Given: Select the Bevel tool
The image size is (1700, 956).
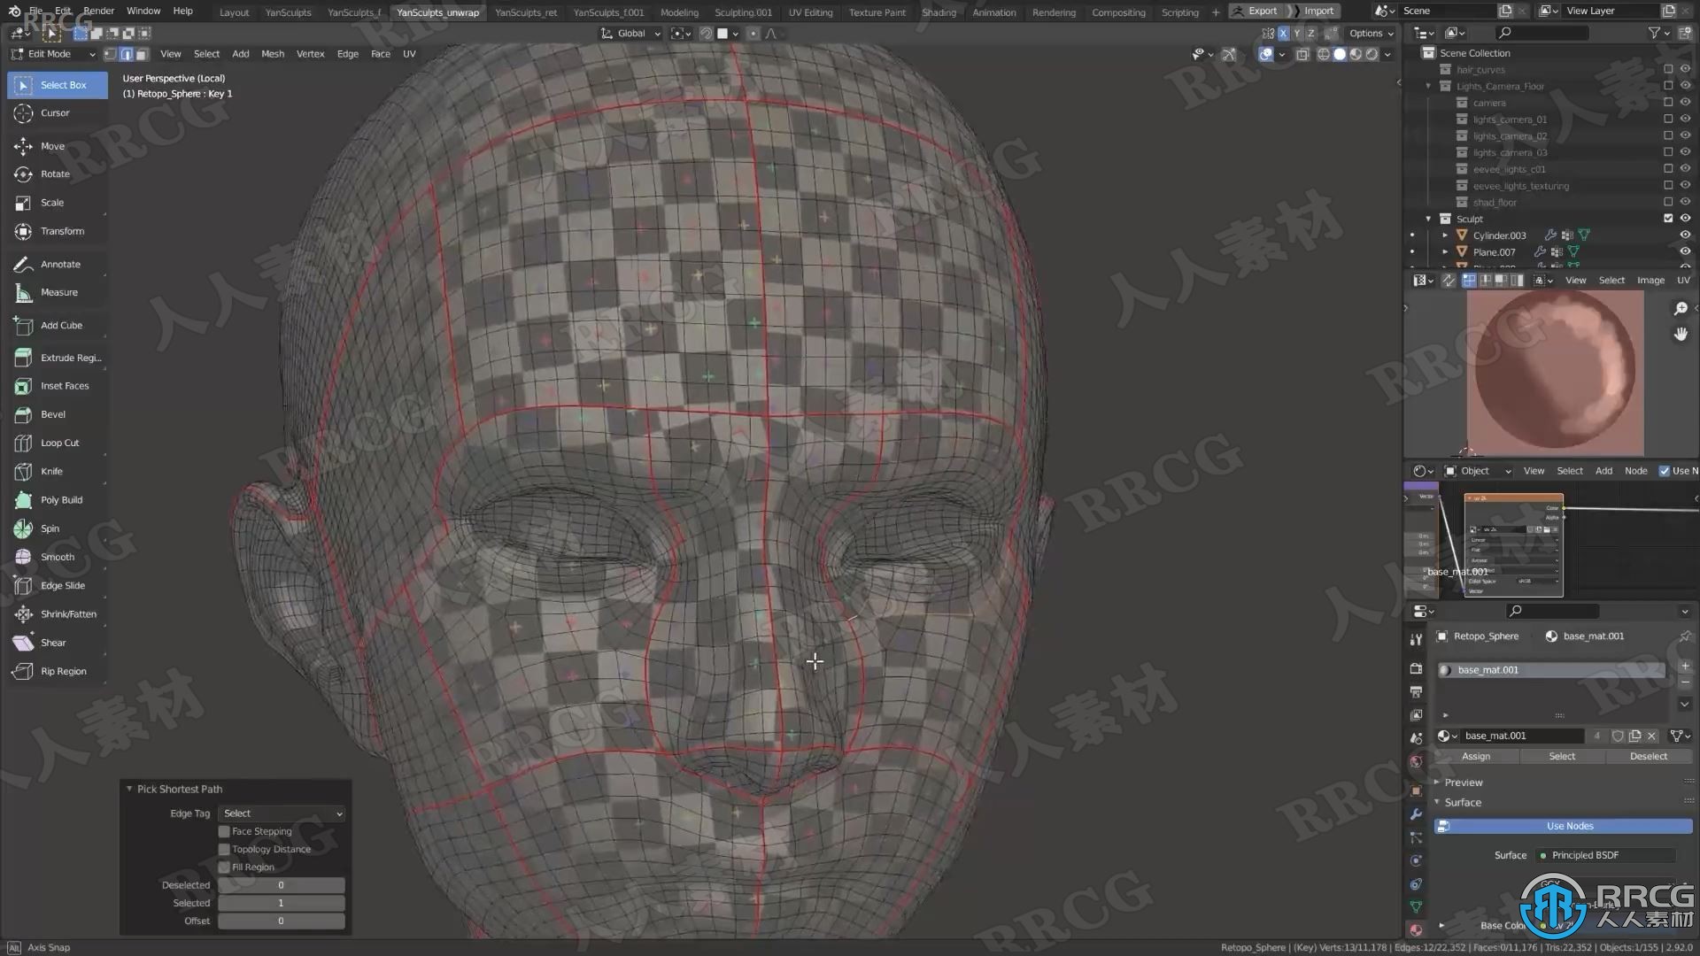Looking at the screenshot, I should click(x=52, y=413).
